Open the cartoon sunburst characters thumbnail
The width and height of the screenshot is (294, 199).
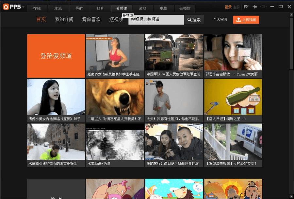pyautogui.click(x=233, y=189)
